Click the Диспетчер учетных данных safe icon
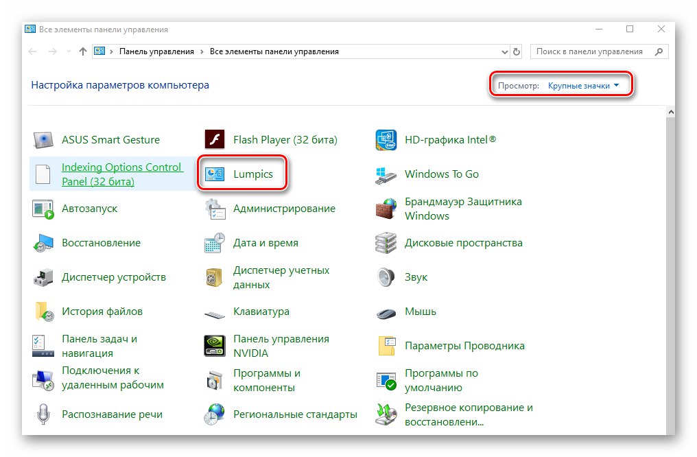Screen dimensions: 697x457 pos(214,277)
